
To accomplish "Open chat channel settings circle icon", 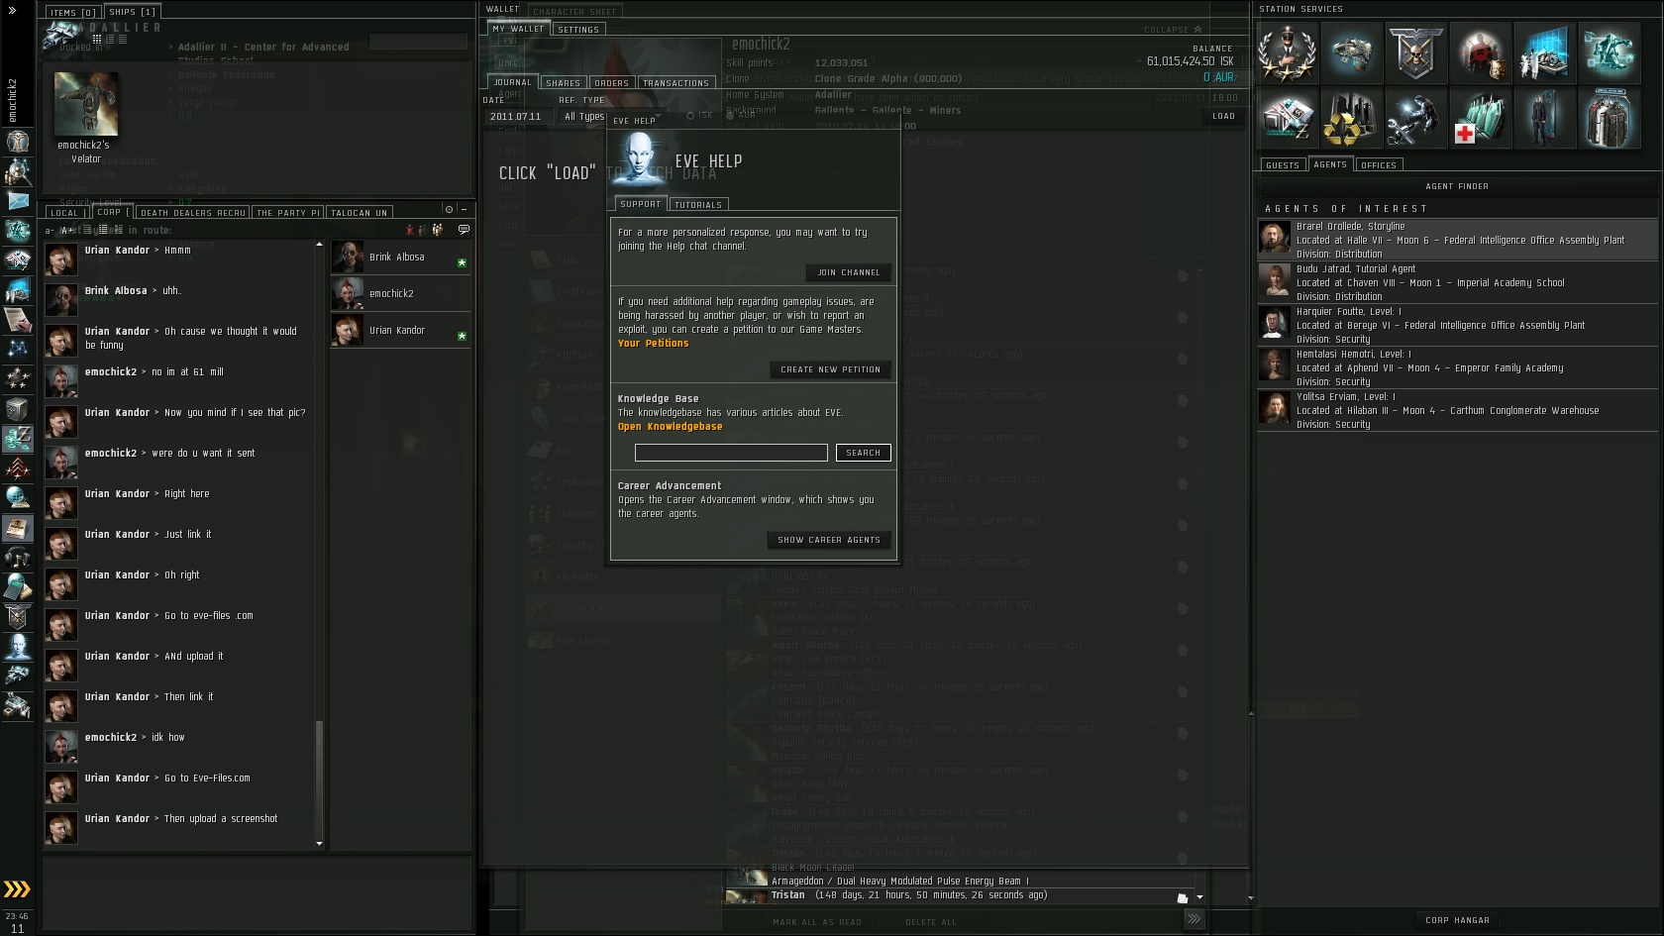I will 449,210.
